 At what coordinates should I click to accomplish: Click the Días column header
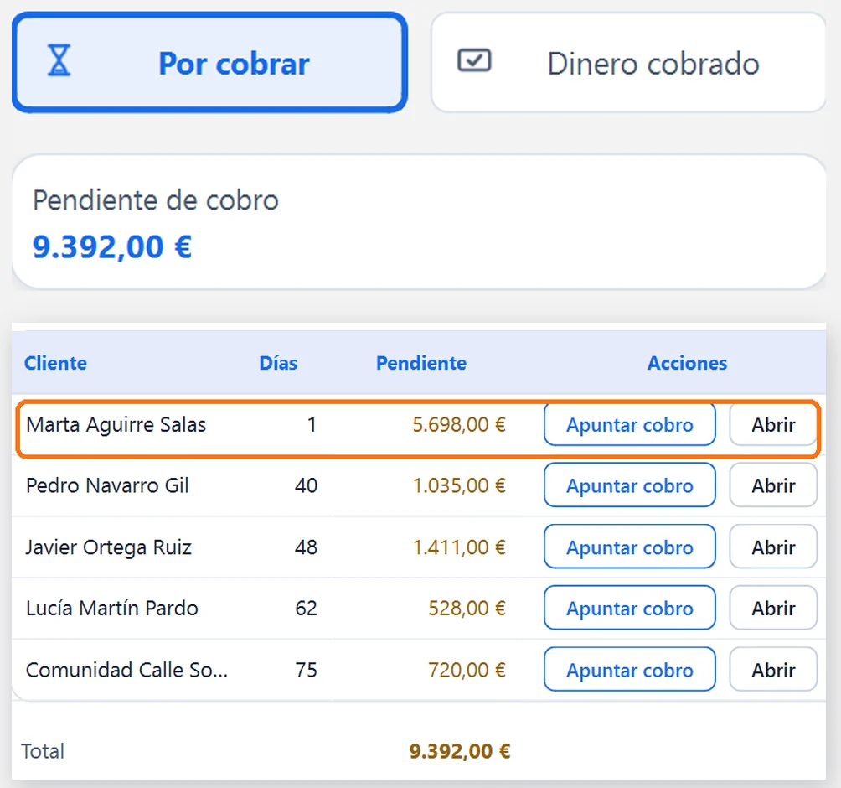tap(278, 363)
